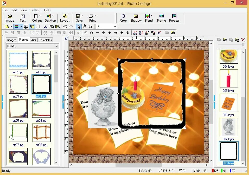249x175 pixels.
Task: Open the Edit menu
Action: pyautogui.click(x=14, y=10)
